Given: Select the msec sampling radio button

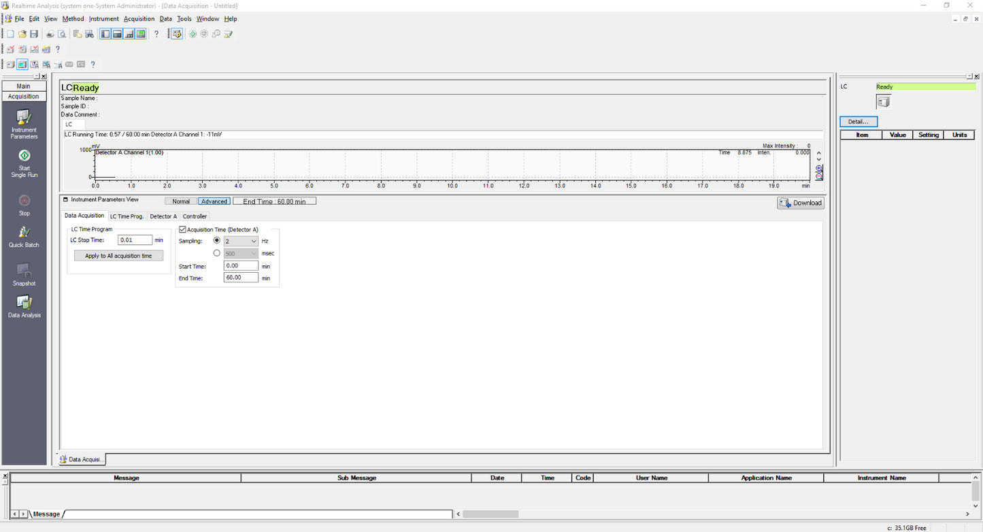Looking at the screenshot, I should click(217, 253).
